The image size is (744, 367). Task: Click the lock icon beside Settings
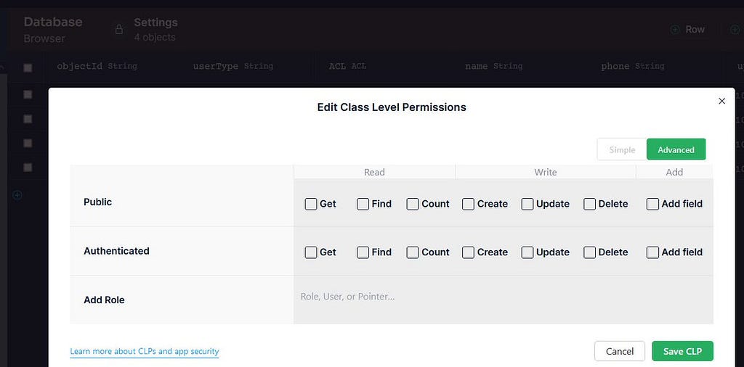click(118, 30)
